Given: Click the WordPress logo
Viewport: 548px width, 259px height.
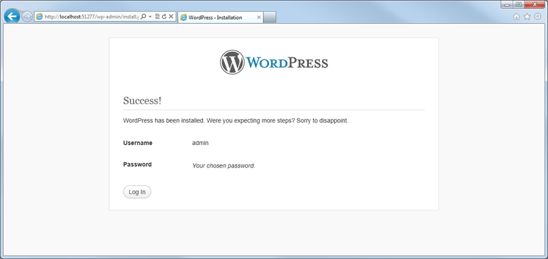Looking at the screenshot, I should 274,62.
